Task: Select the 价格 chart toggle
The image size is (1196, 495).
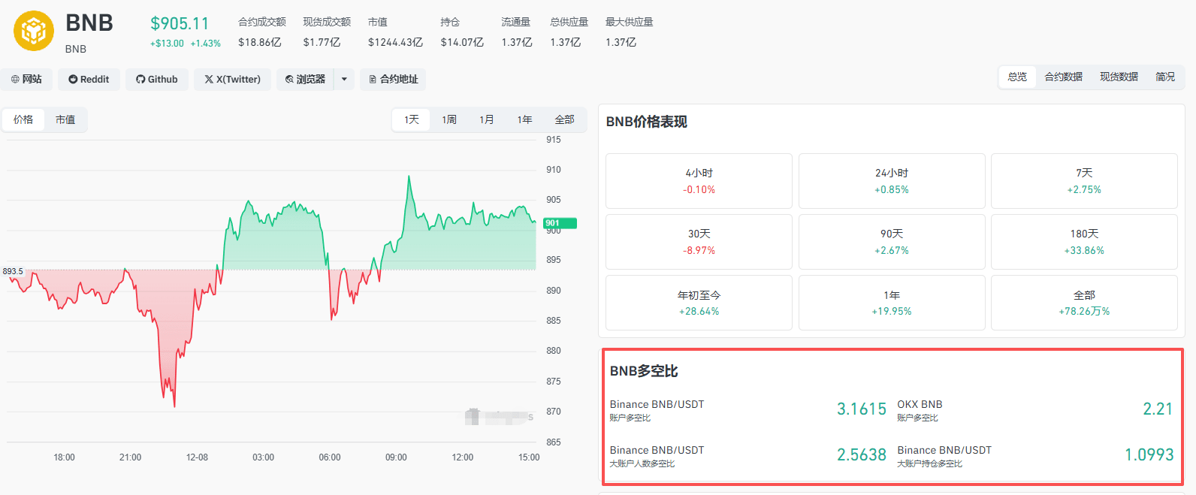Action: coord(23,119)
